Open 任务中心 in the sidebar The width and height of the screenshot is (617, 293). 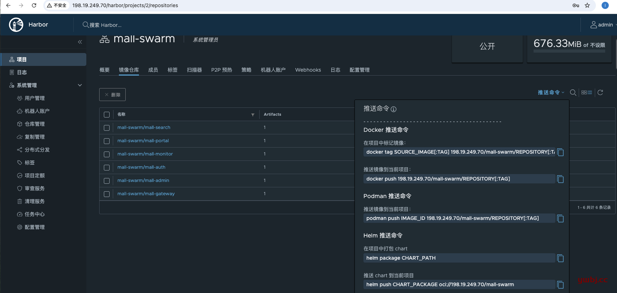coord(35,214)
